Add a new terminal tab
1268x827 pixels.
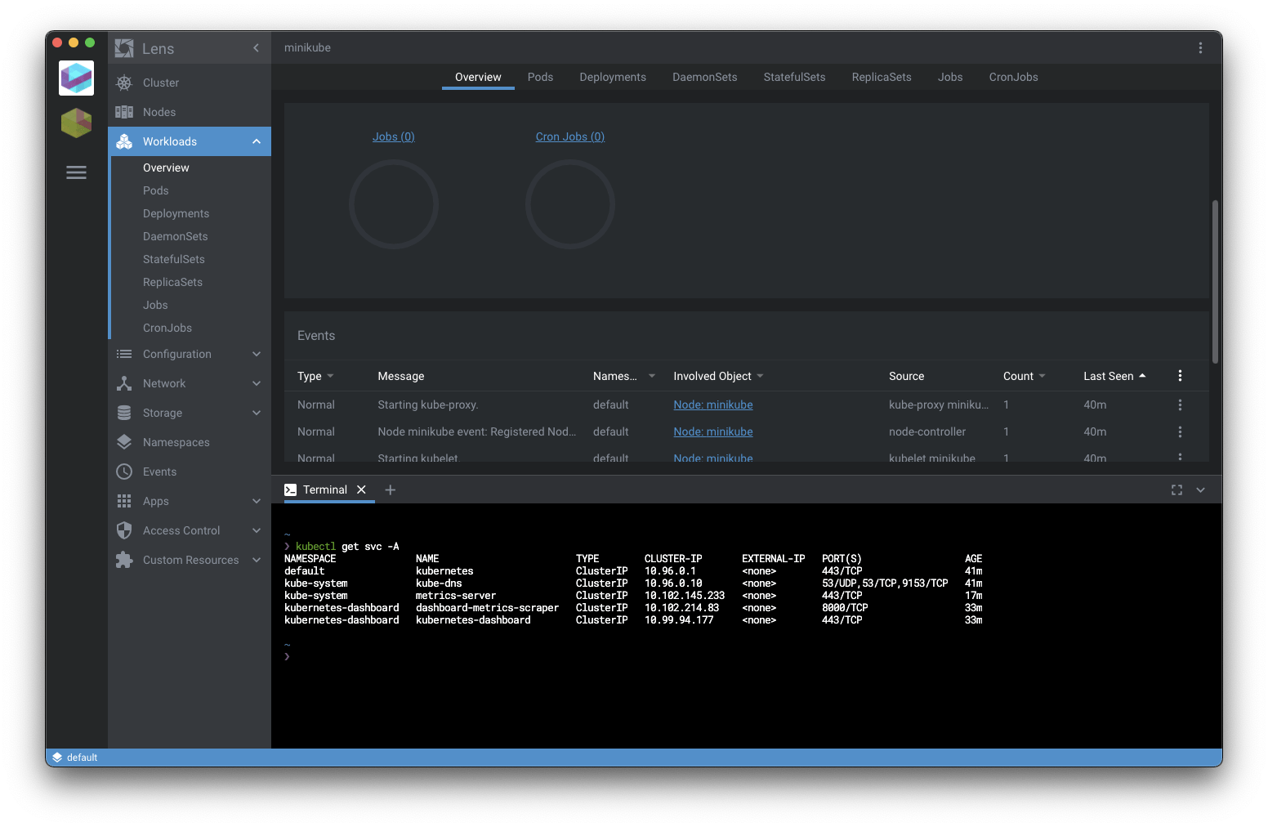391,489
